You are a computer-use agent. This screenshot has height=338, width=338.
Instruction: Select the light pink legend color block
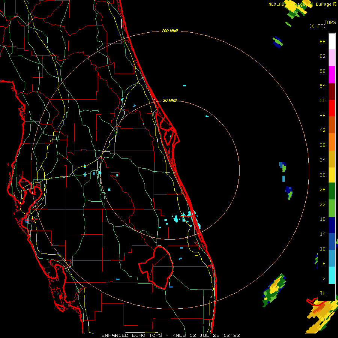(x=332, y=58)
